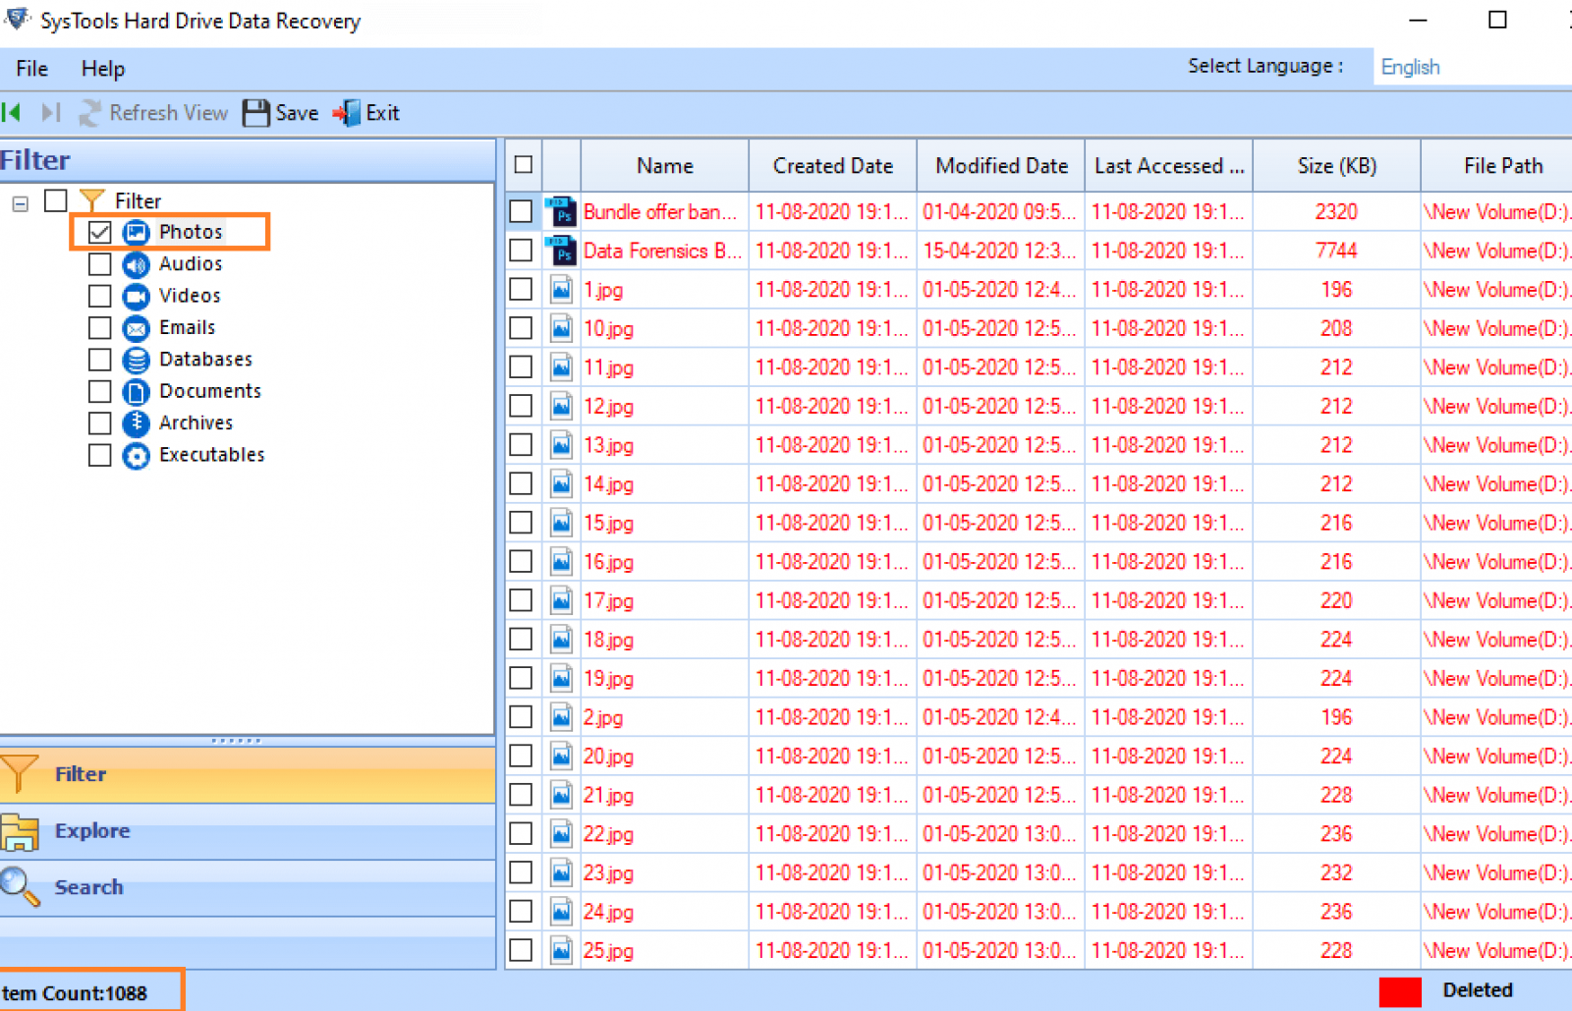This screenshot has height=1011, width=1572.
Task: Click the first-page navigation arrow icon
Action: click(x=12, y=113)
